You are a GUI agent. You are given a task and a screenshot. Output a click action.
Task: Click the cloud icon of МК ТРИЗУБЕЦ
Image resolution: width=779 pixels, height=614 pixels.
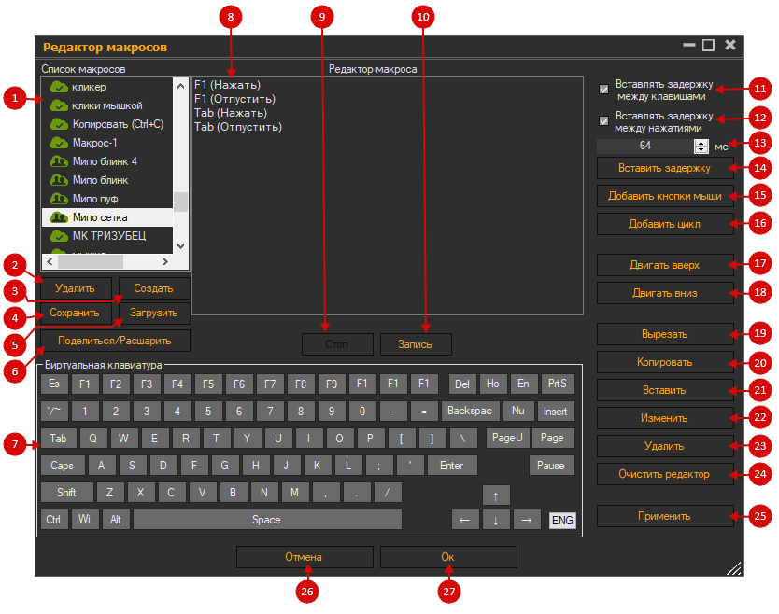click(x=59, y=236)
